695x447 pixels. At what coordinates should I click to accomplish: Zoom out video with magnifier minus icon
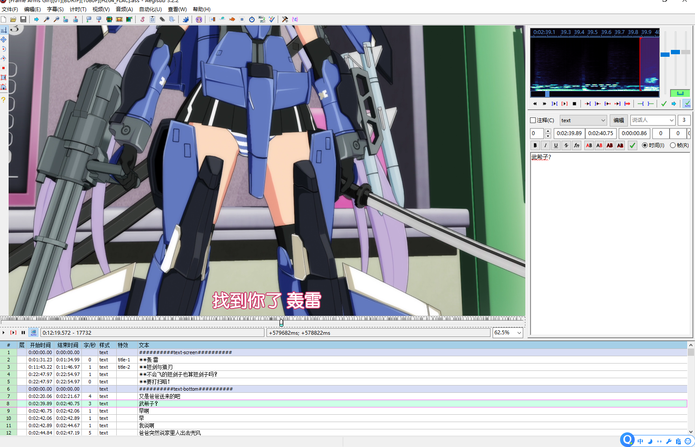[56, 19]
